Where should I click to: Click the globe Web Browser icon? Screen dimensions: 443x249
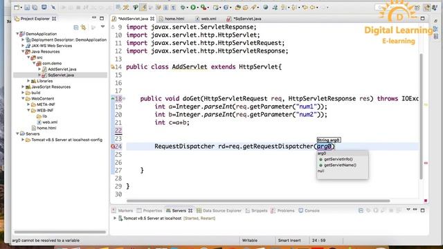(265, 8)
